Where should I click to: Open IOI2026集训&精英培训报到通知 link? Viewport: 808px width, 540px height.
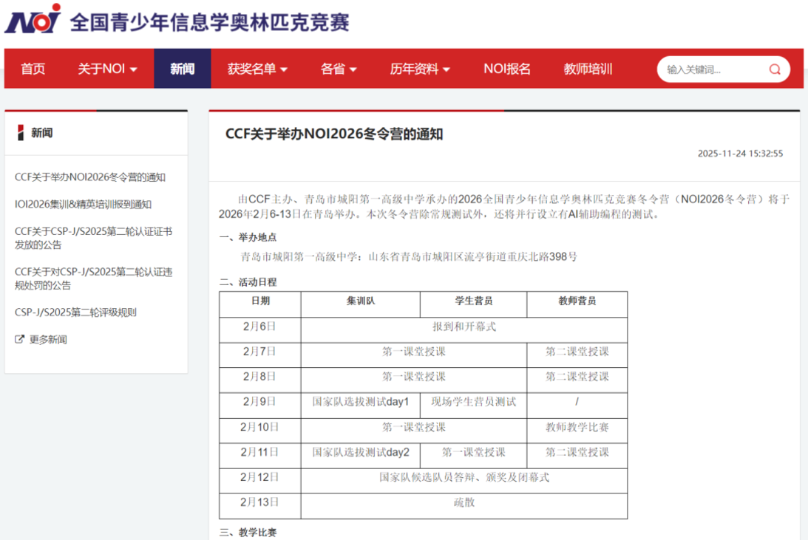coord(83,205)
